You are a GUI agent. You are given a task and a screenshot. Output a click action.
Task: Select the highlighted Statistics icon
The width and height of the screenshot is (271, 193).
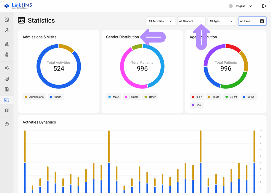click(6, 100)
